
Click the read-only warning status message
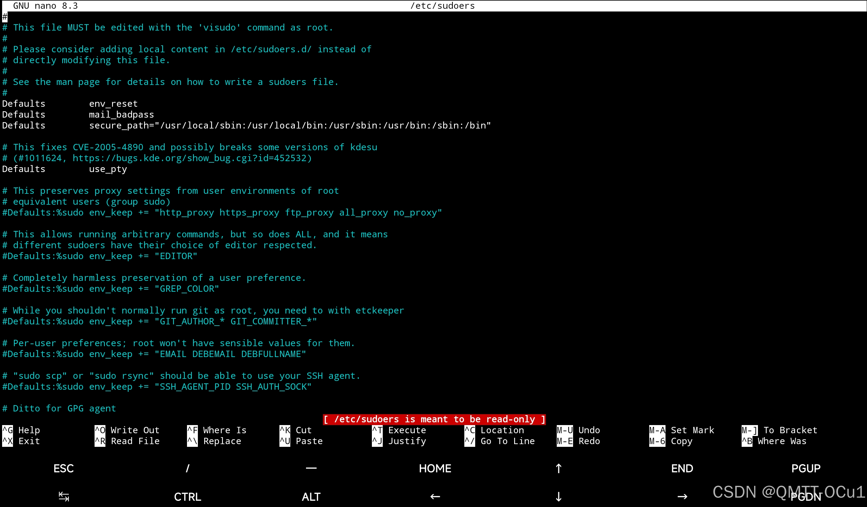point(434,419)
